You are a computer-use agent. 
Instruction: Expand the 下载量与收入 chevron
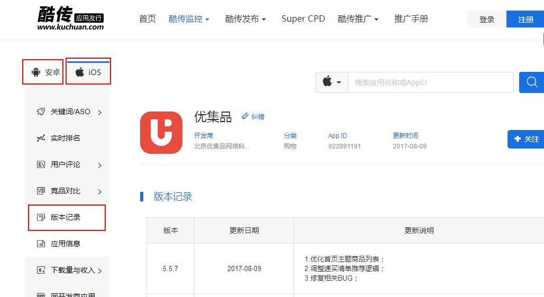pyautogui.click(x=100, y=271)
